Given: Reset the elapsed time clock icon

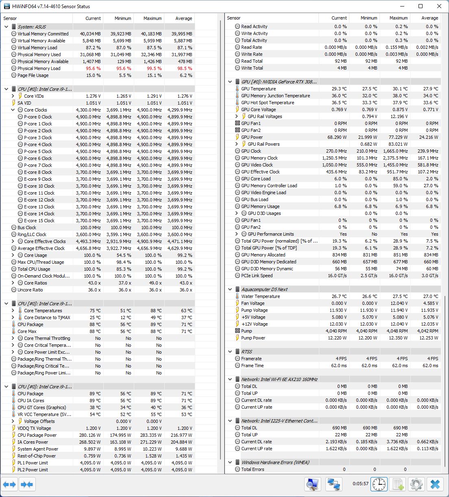Looking at the screenshot, I should (379, 484).
